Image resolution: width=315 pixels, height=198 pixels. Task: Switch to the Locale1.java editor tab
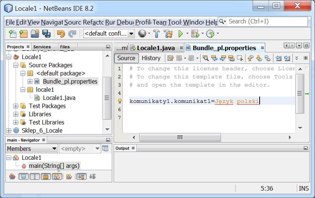pos(156,48)
